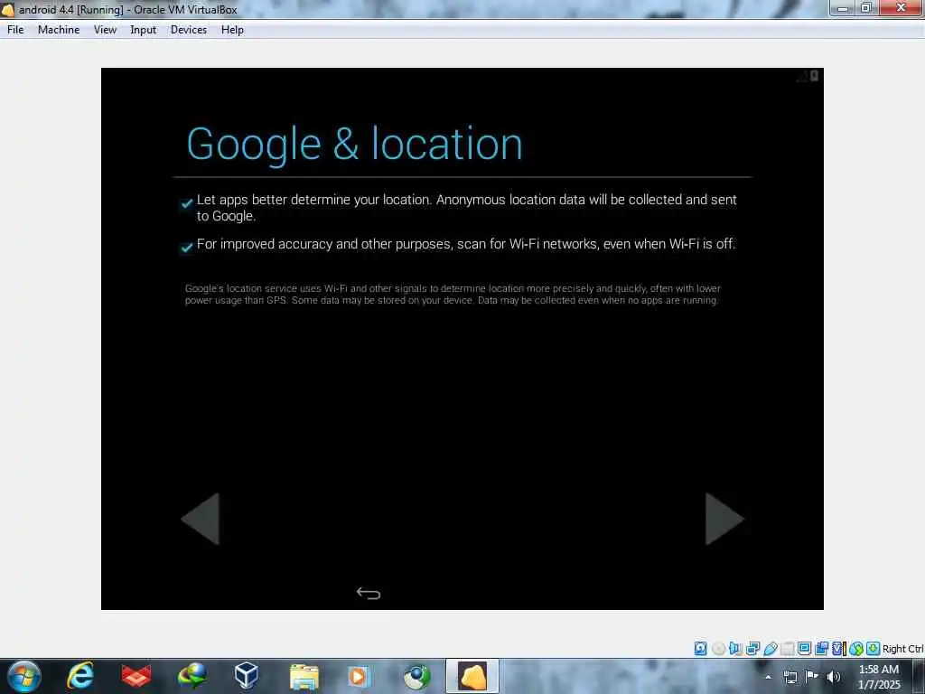Click the mouse integration status icon
Viewport: 925px width, 694px height.
tap(856, 649)
